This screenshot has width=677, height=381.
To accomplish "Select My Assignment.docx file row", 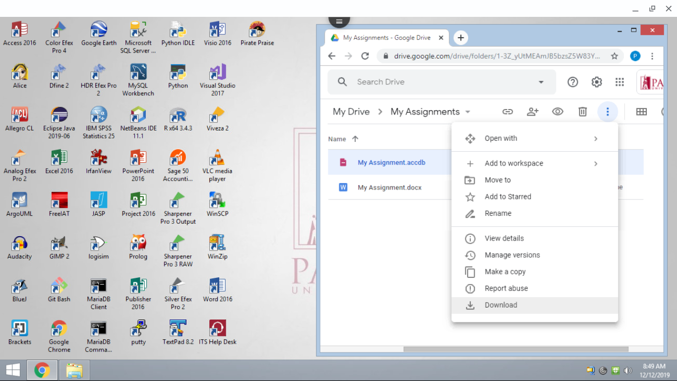I will [389, 188].
